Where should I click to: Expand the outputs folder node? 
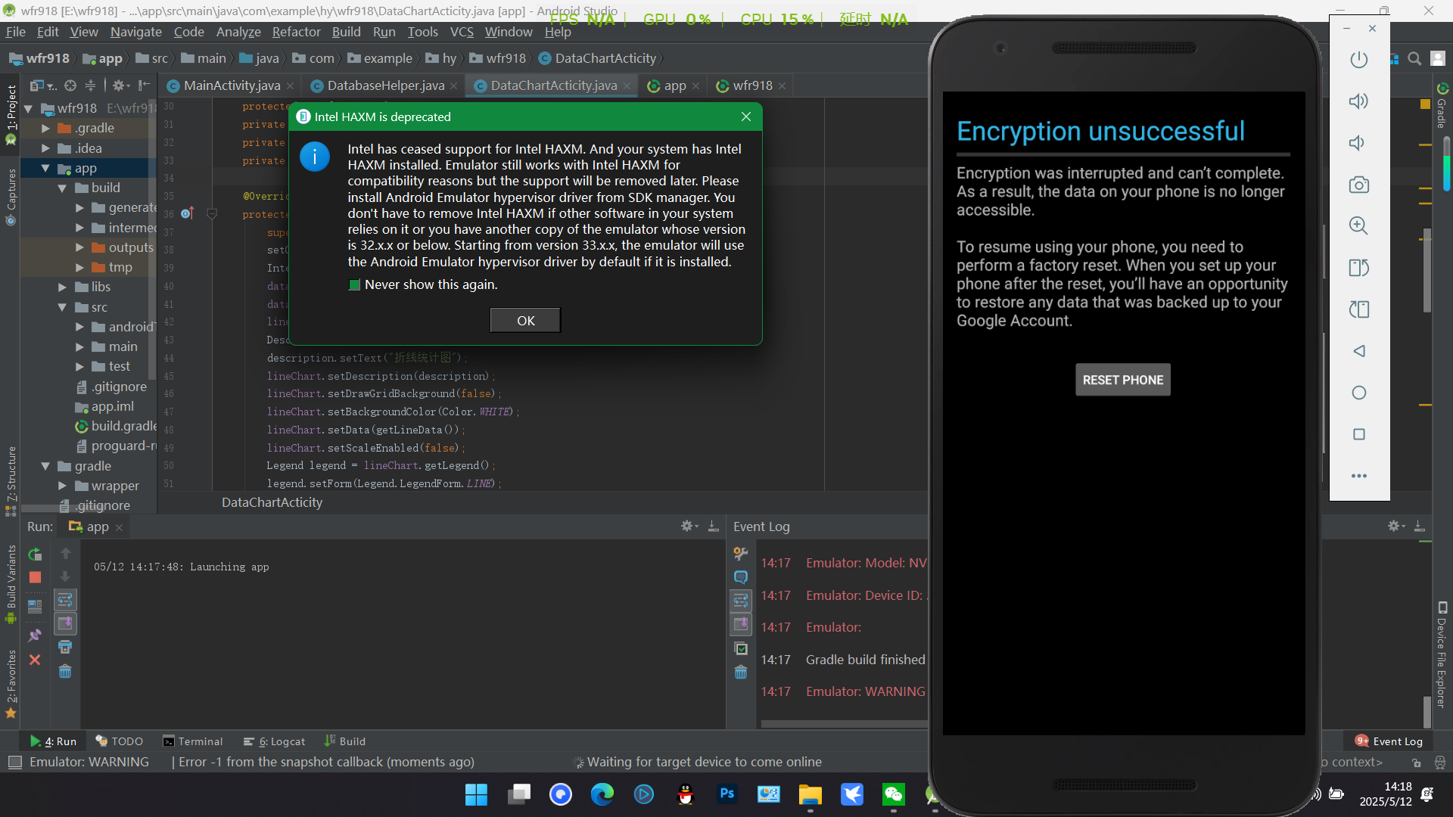(79, 247)
